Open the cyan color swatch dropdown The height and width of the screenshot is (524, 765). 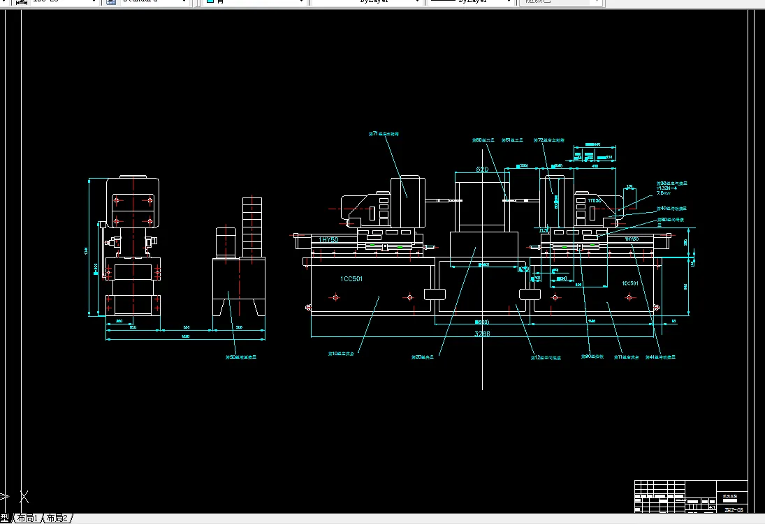tap(254, 2)
